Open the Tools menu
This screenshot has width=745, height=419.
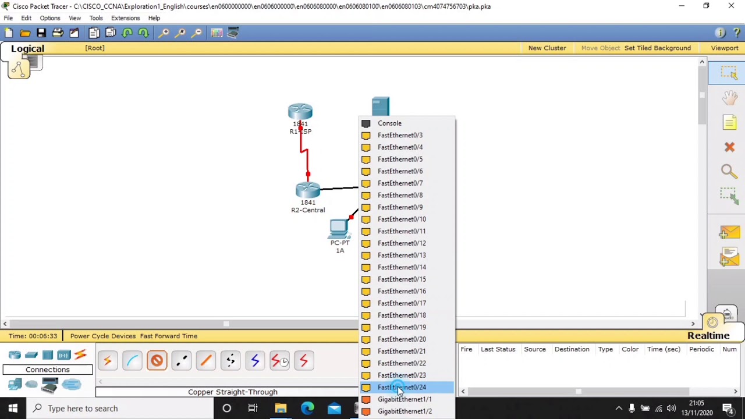click(96, 18)
